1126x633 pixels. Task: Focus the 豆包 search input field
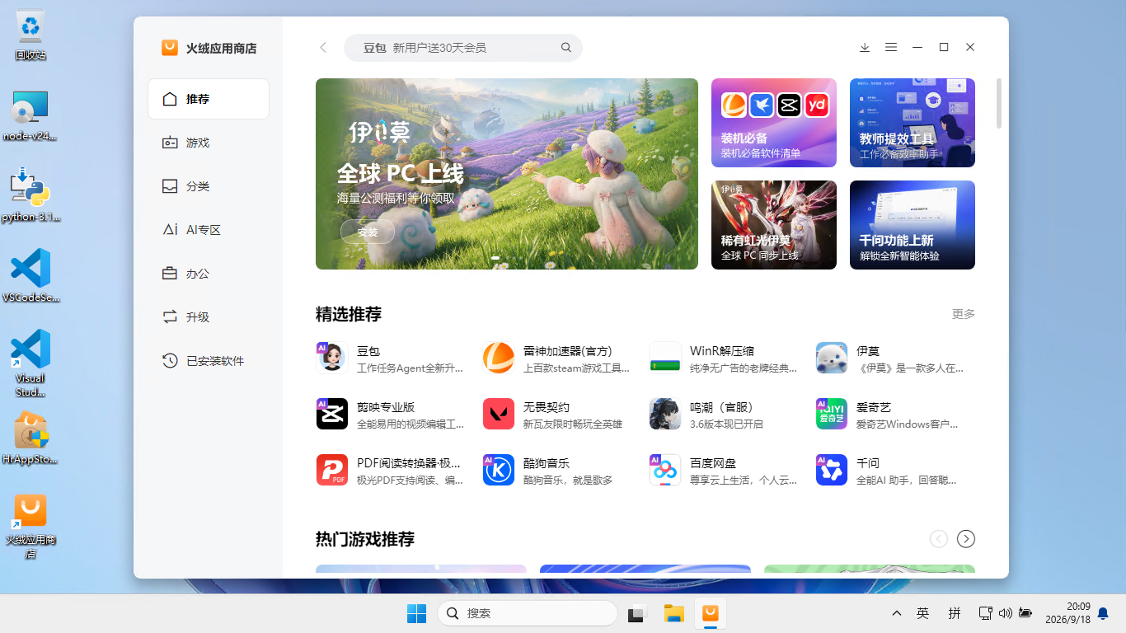tap(463, 48)
